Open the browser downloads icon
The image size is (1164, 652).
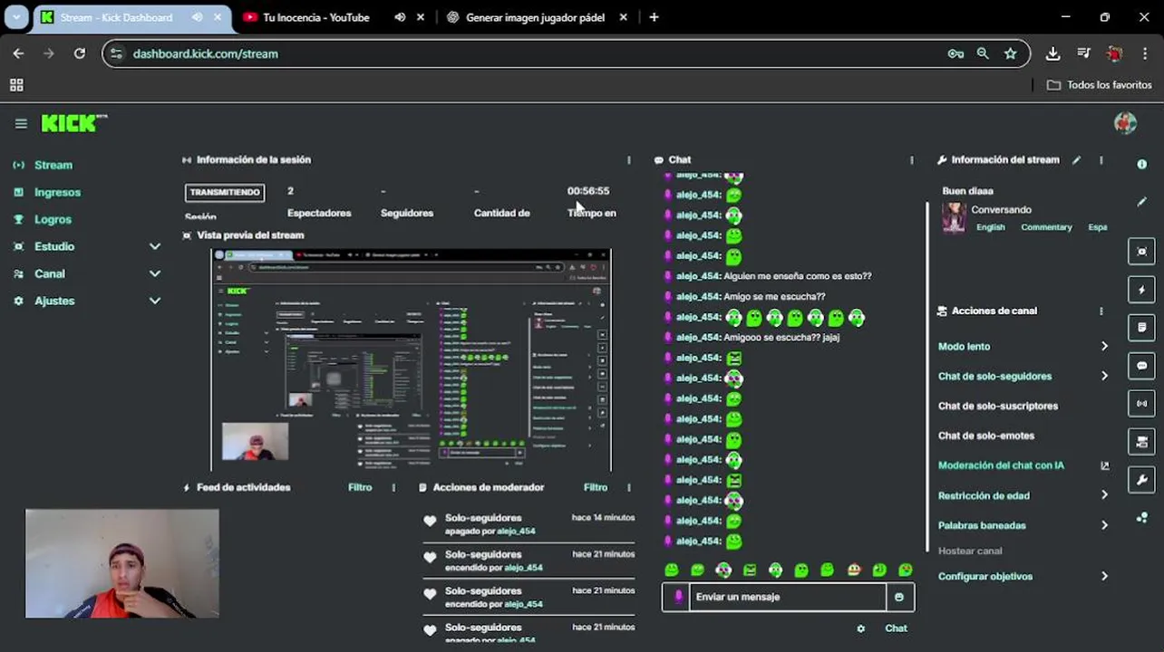coord(1052,53)
